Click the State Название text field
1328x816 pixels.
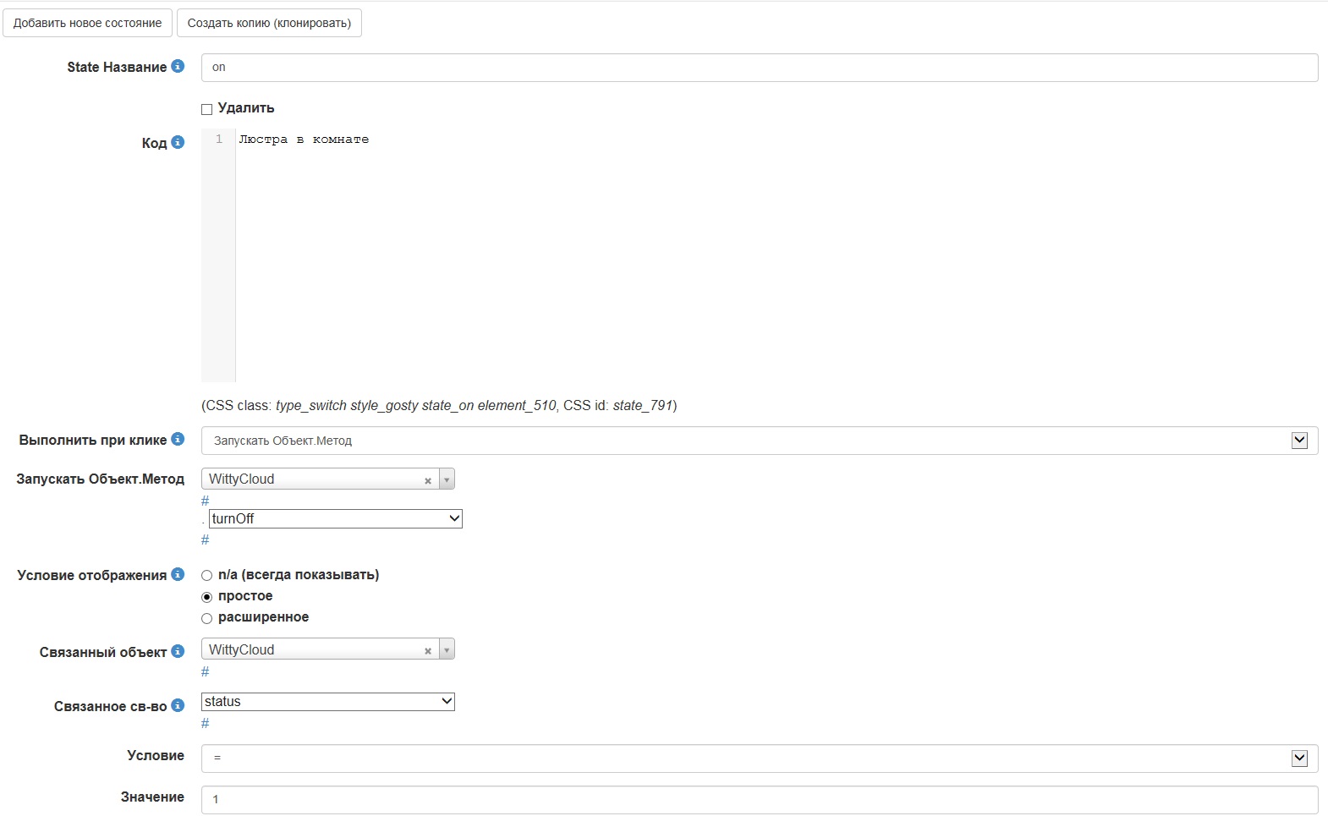[x=759, y=68]
